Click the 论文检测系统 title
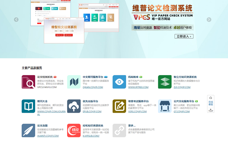This screenshot has width=228, height=143. click(x=45, y=77)
